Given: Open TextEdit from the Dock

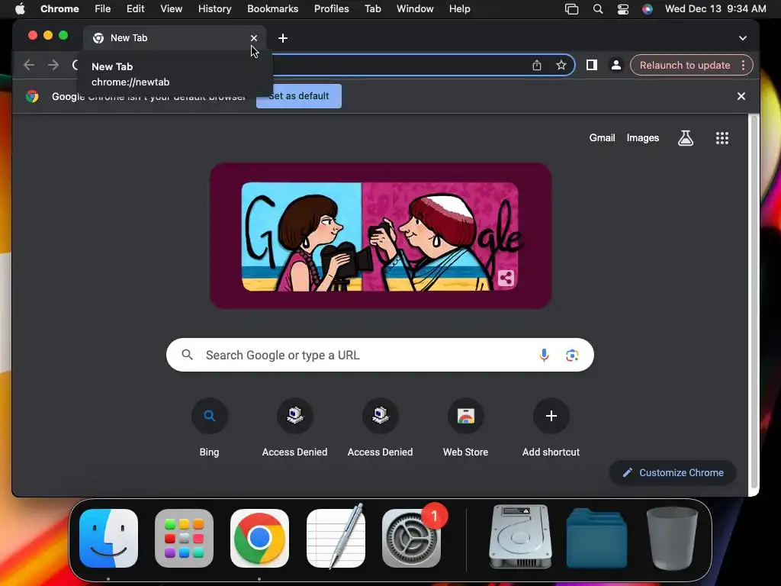Looking at the screenshot, I should (336, 537).
